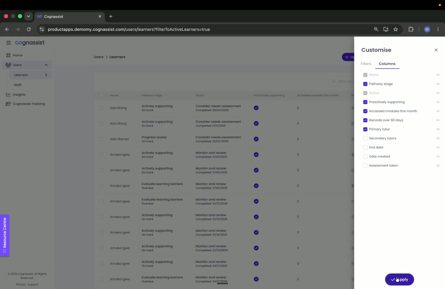The width and height of the screenshot is (445, 289).
Task: Select the Columns tab
Action: (387, 64)
